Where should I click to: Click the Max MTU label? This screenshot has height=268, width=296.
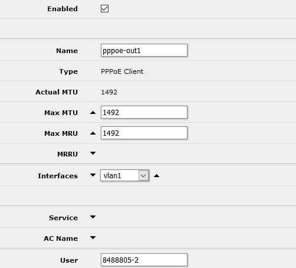click(x=61, y=113)
